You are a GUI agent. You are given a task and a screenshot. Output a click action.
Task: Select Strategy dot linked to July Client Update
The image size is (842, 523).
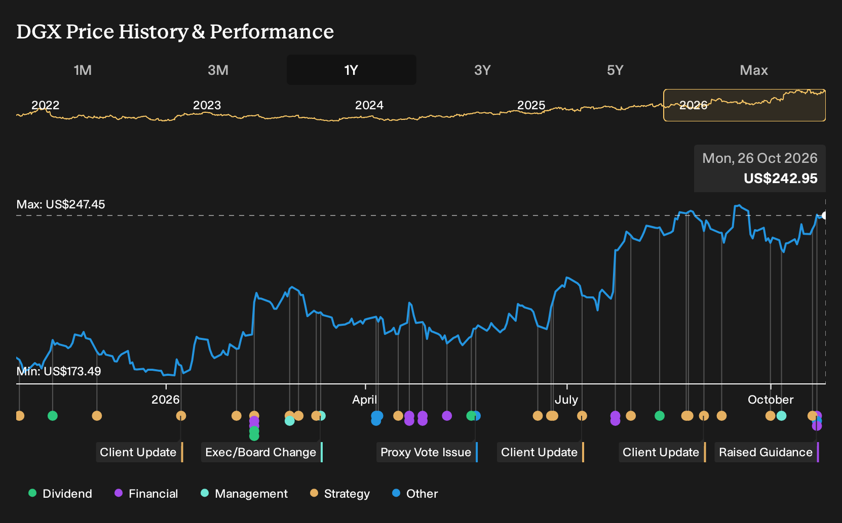coord(582,416)
